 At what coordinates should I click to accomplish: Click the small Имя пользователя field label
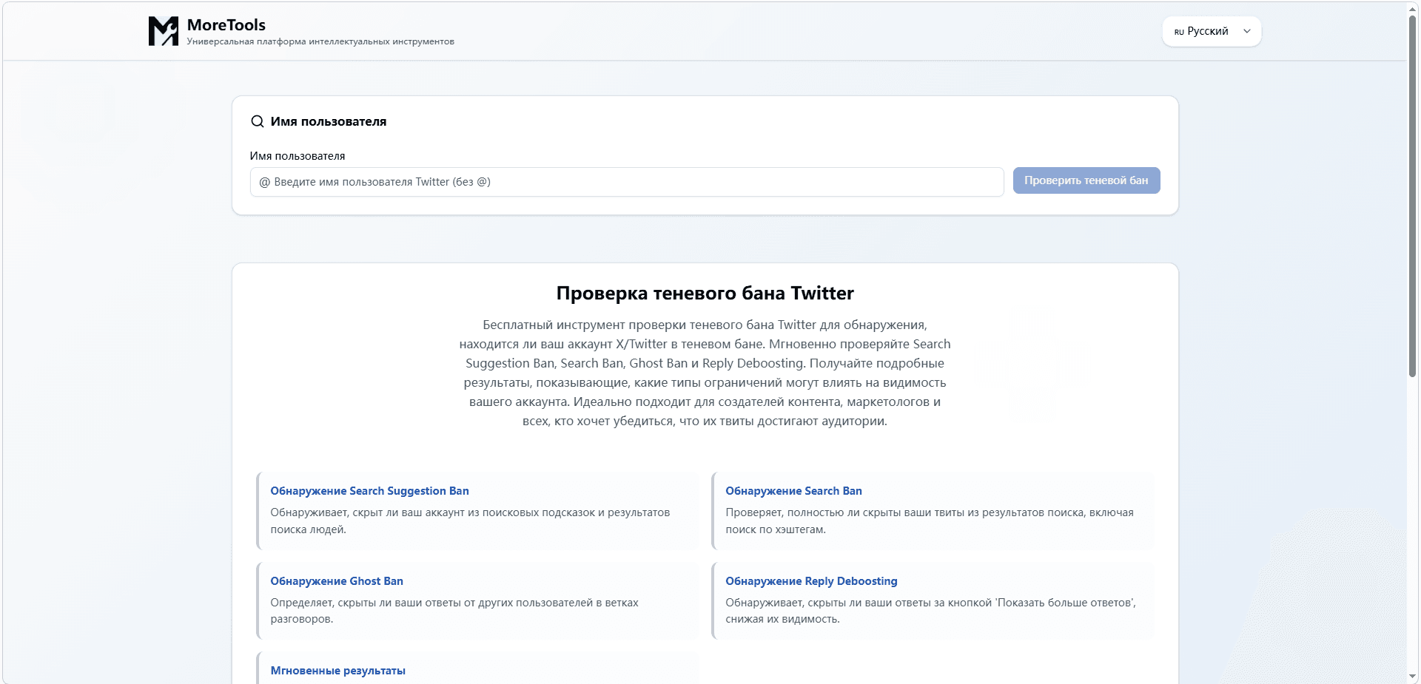pos(298,156)
